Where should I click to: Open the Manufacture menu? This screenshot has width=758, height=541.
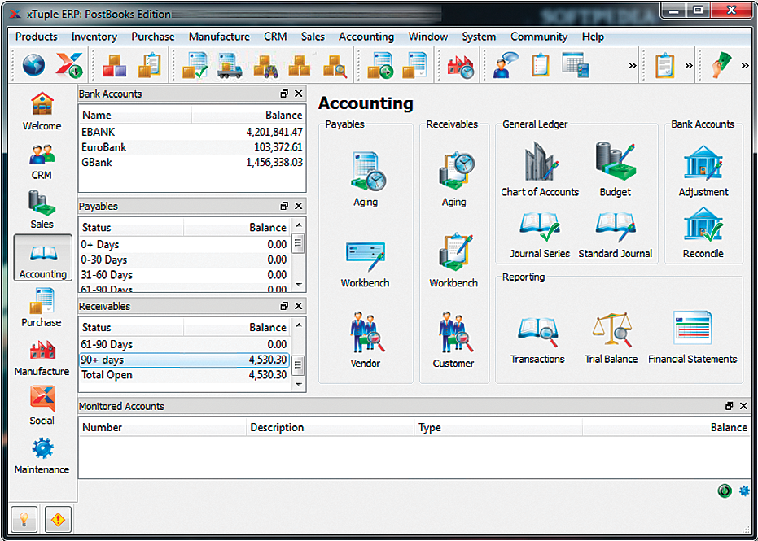[x=220, y=37]
